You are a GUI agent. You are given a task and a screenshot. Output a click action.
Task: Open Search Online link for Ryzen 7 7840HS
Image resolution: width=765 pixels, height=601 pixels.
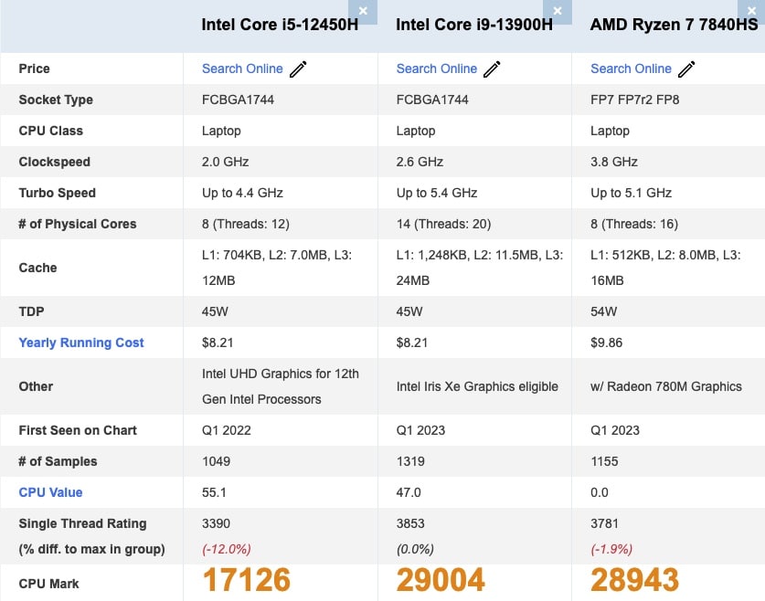click(x=631, y=69)
